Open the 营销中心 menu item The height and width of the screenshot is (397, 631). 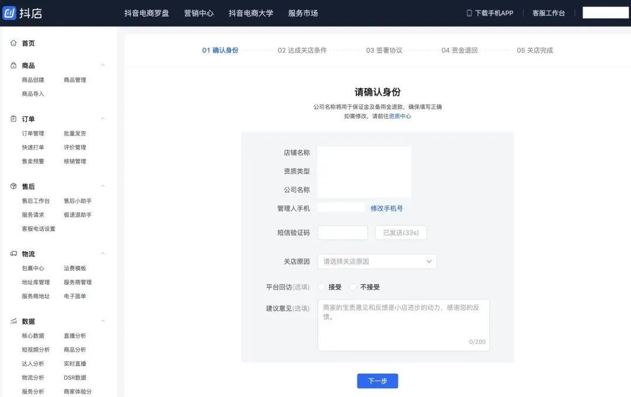(199, 12)
